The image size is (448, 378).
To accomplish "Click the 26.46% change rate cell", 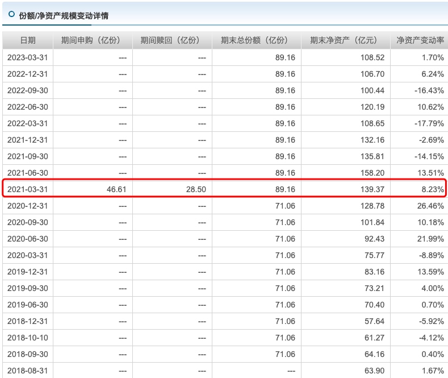I will (430, 206).
